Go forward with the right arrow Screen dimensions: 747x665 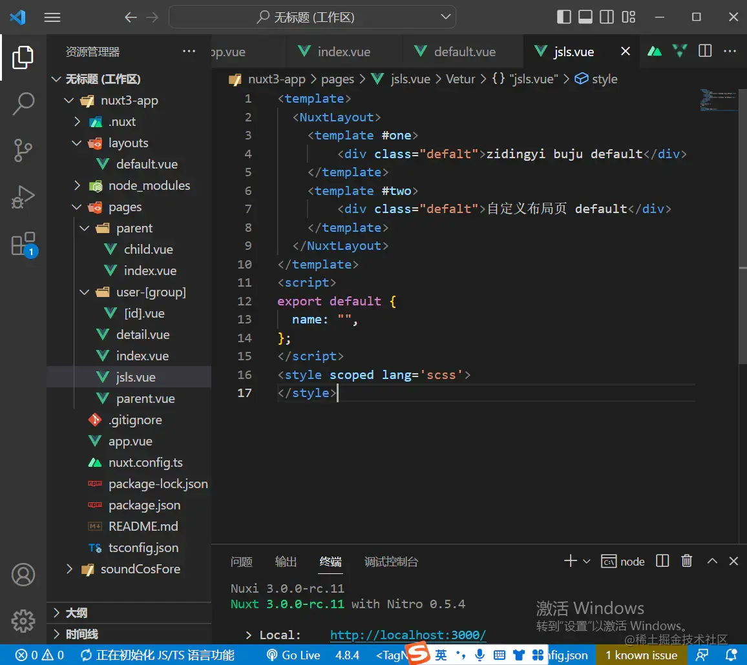click(153, 17)
